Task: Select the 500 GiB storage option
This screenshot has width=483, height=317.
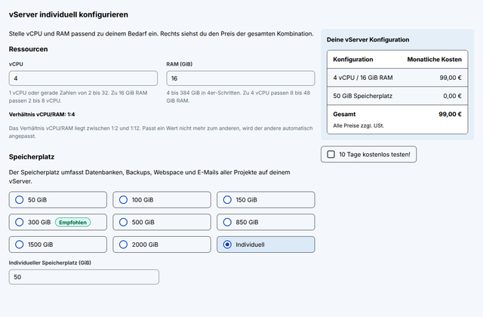Action: coord(162,222)
